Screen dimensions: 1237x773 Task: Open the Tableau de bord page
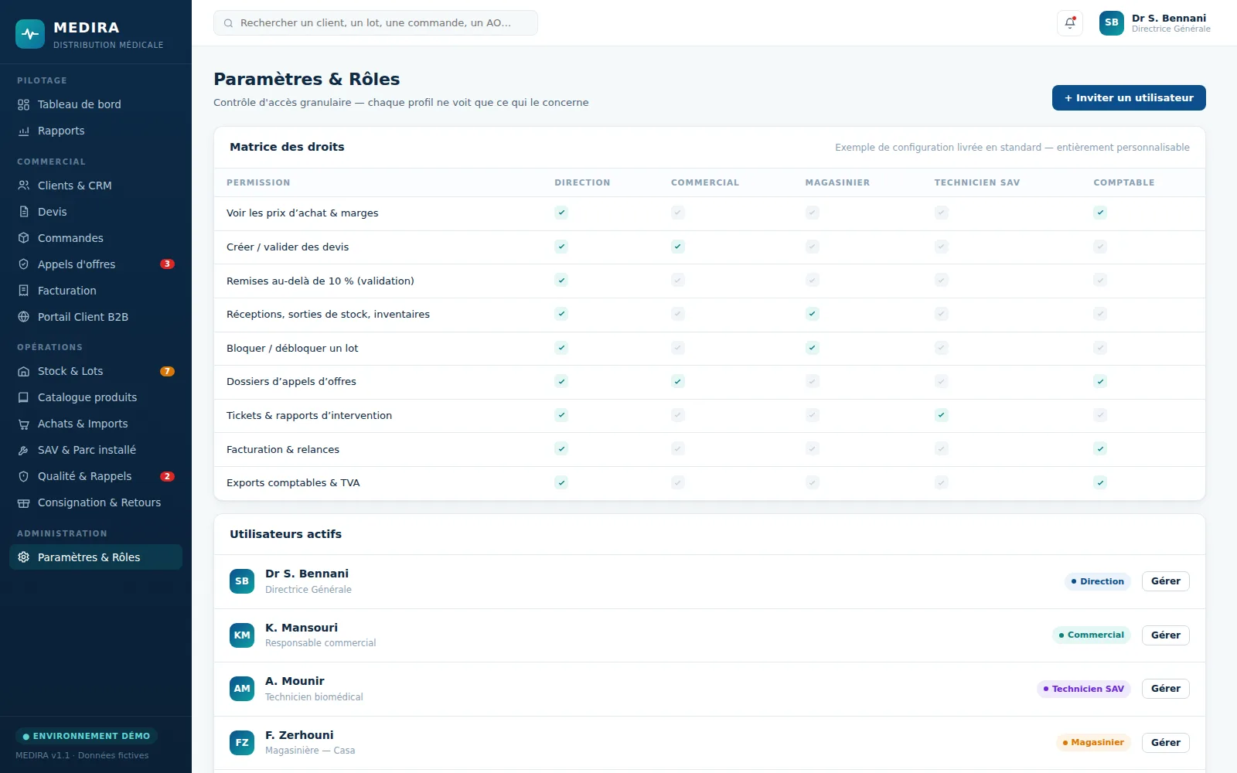point(96,104)
